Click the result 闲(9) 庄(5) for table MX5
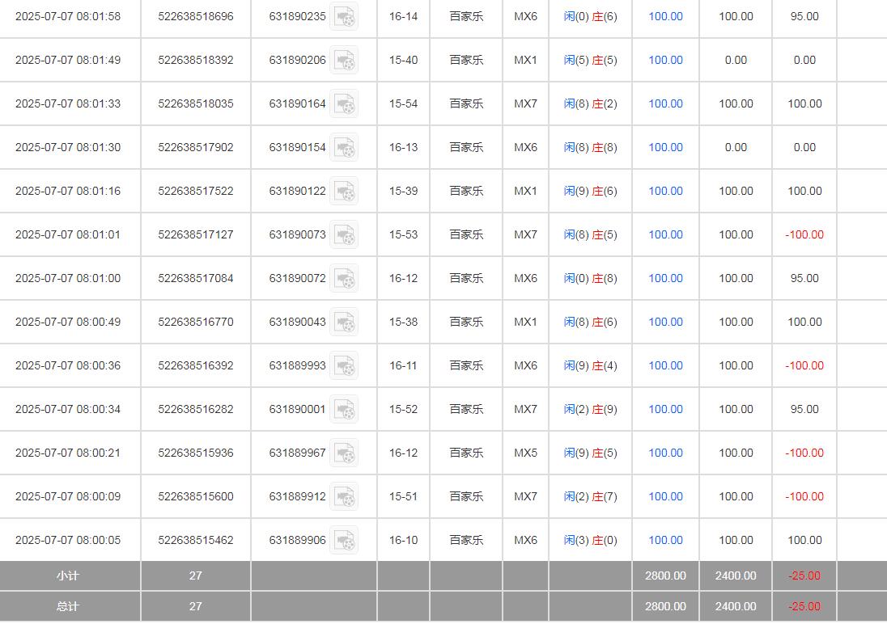Image resolution: width=887 pixels, height=624 pixels. pyautogui.click(x=590, y=453)
